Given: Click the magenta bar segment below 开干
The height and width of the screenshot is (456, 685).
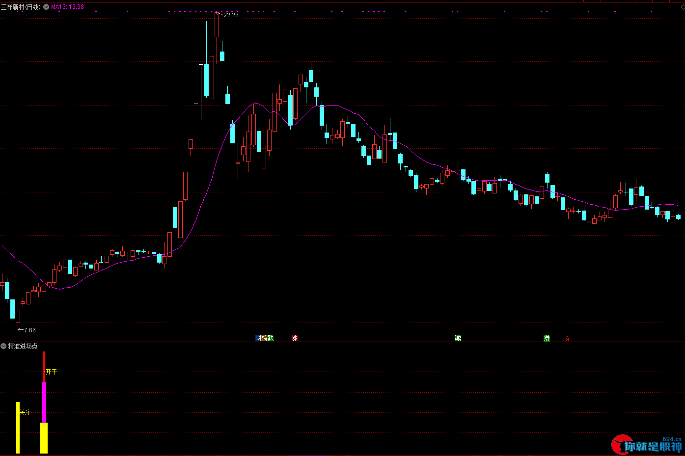Looking at the screenshot, I should [x=44, y=402].
